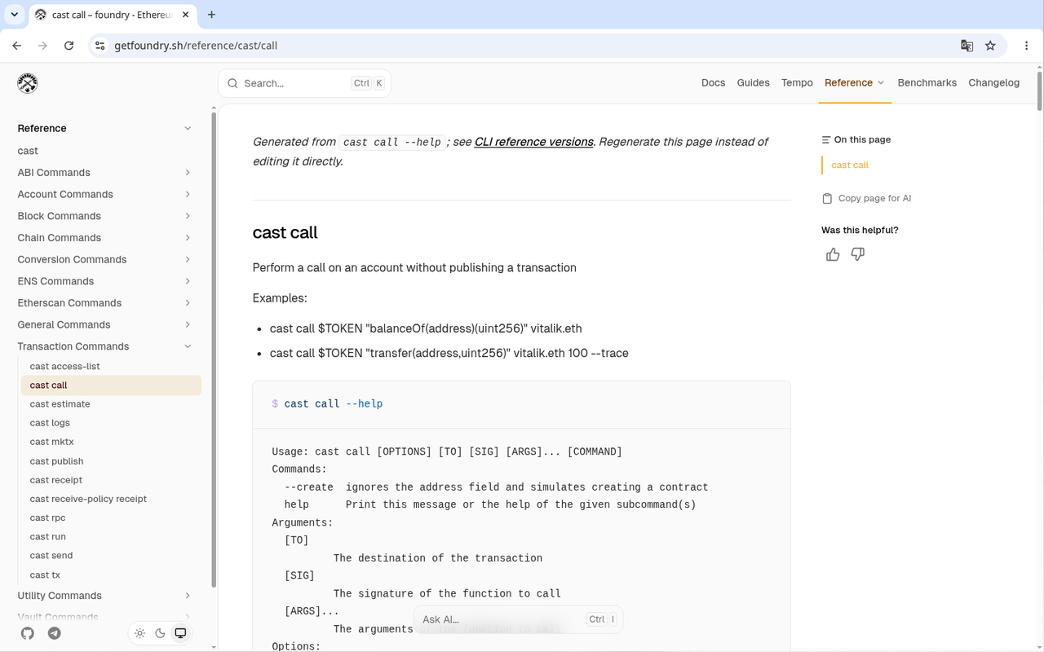
Task: Bookmark this page with the star icon
Action: (990, 46)
